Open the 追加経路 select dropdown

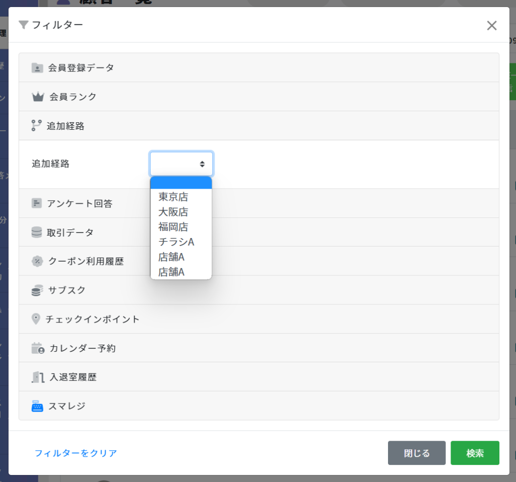(181, 164)
